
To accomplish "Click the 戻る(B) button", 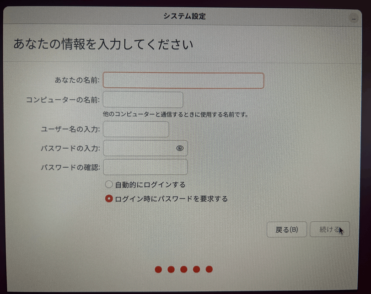I will point(287,229).
